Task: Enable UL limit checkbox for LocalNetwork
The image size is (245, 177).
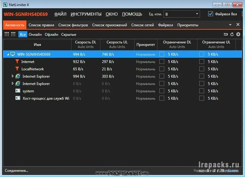Action: [x=202, y=69]
